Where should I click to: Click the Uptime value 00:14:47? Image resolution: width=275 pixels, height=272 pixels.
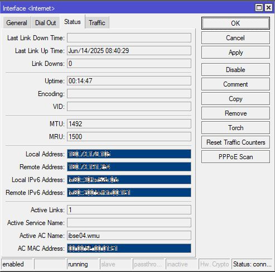pos(129,81)
